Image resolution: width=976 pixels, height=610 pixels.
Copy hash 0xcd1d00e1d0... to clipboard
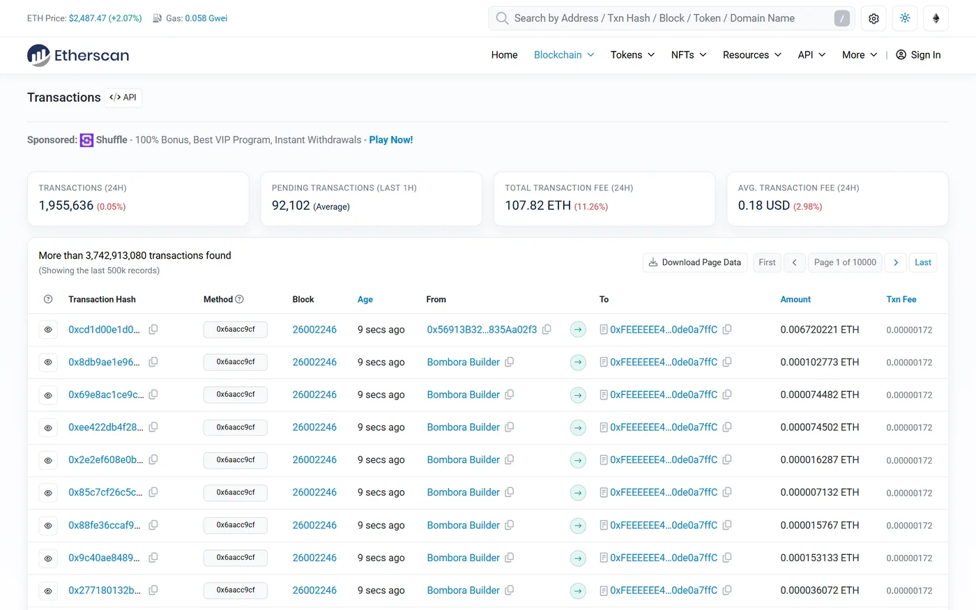[153, 329]
